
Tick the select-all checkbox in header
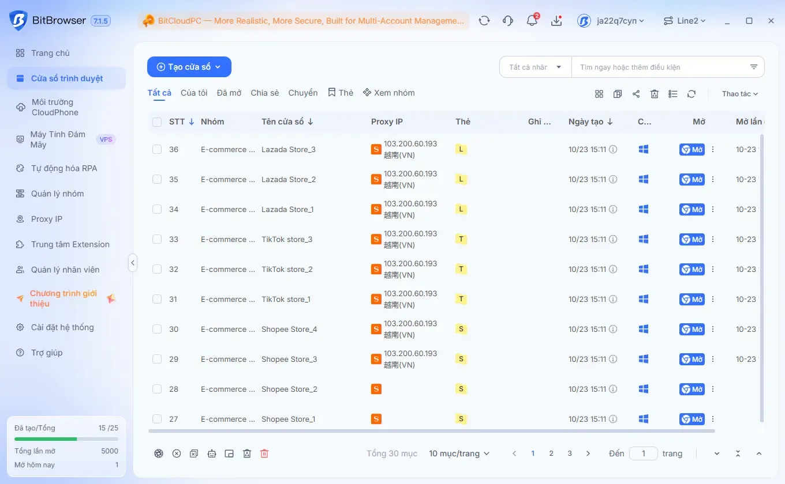[157, 122]
